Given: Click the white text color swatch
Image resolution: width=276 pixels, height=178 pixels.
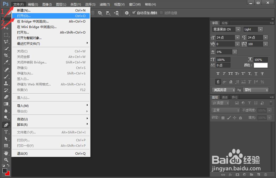Looking at the screenshot, I should tap(260, 65).
